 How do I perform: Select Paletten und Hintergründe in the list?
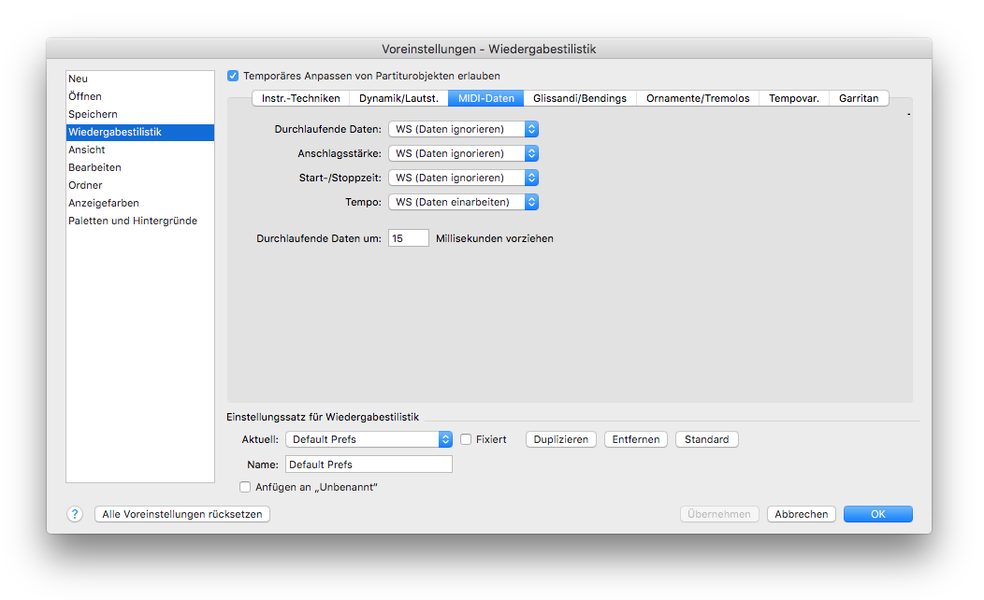coord(140,221)
